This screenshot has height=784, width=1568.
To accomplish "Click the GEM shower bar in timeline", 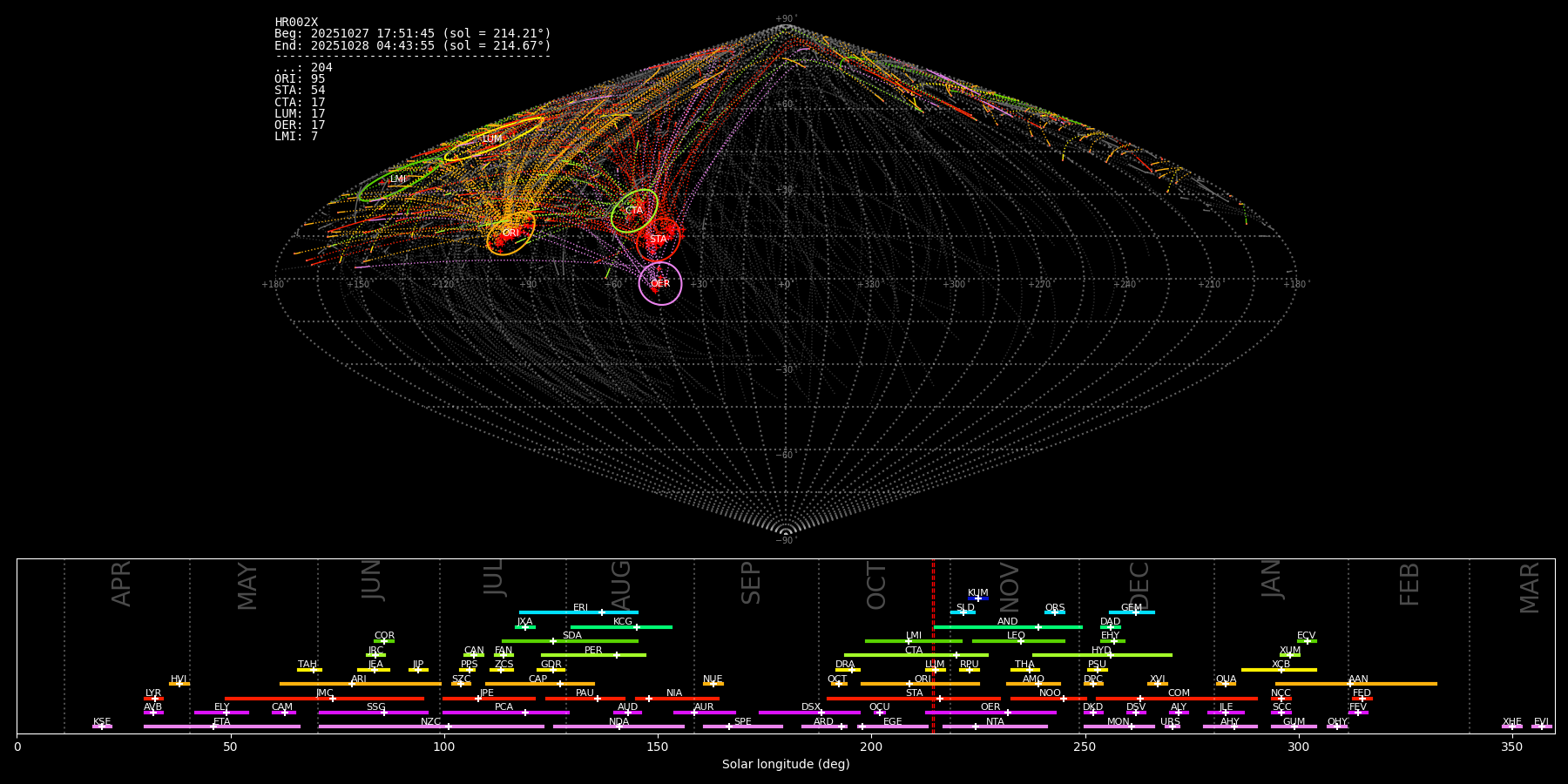I will (x=1132, y=612).
